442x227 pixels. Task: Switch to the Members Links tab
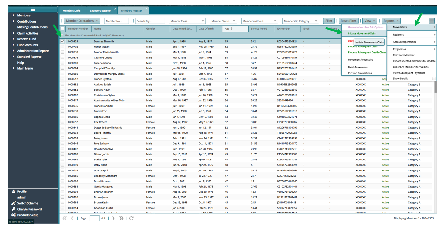pos(71,11)
